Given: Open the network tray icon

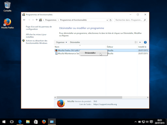Looking at the screenshot, I should [143, 122].
